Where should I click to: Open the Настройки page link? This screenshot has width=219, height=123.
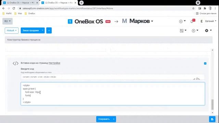54,63
